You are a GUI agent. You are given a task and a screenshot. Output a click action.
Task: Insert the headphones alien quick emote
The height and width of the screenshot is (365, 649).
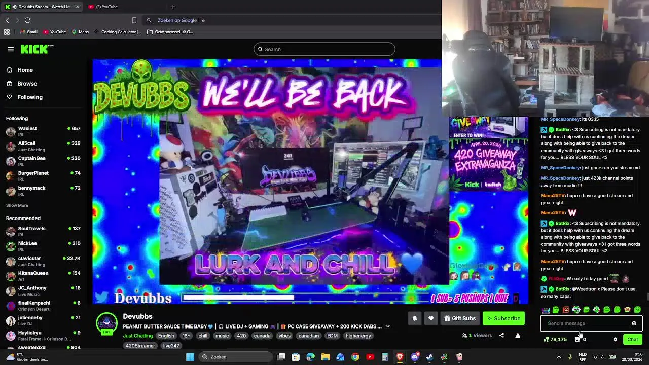576,310
